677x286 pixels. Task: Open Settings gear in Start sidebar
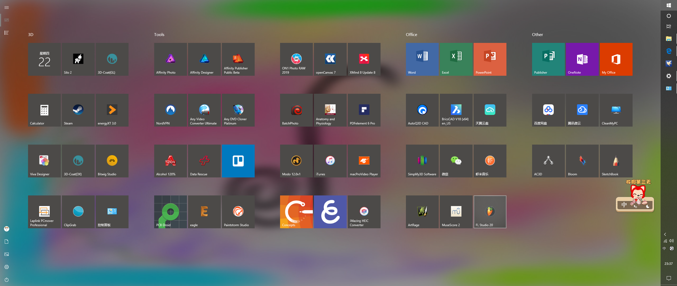7,267
